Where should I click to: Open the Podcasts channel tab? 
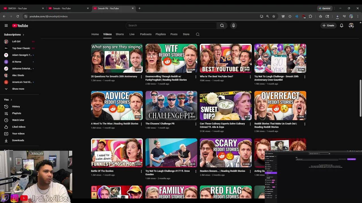pos(146,34)
